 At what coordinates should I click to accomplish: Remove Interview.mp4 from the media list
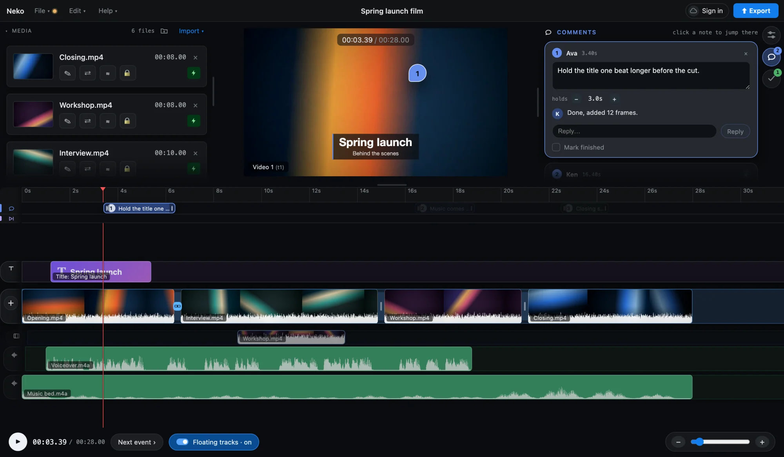point(195,153)
